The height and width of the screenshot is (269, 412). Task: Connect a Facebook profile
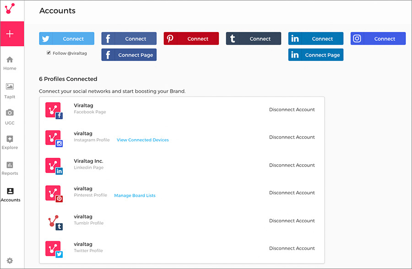129,38
